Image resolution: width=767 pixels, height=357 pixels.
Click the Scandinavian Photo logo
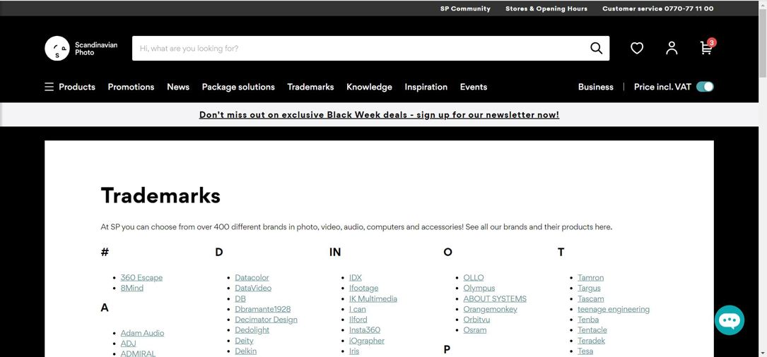point(81,49)
